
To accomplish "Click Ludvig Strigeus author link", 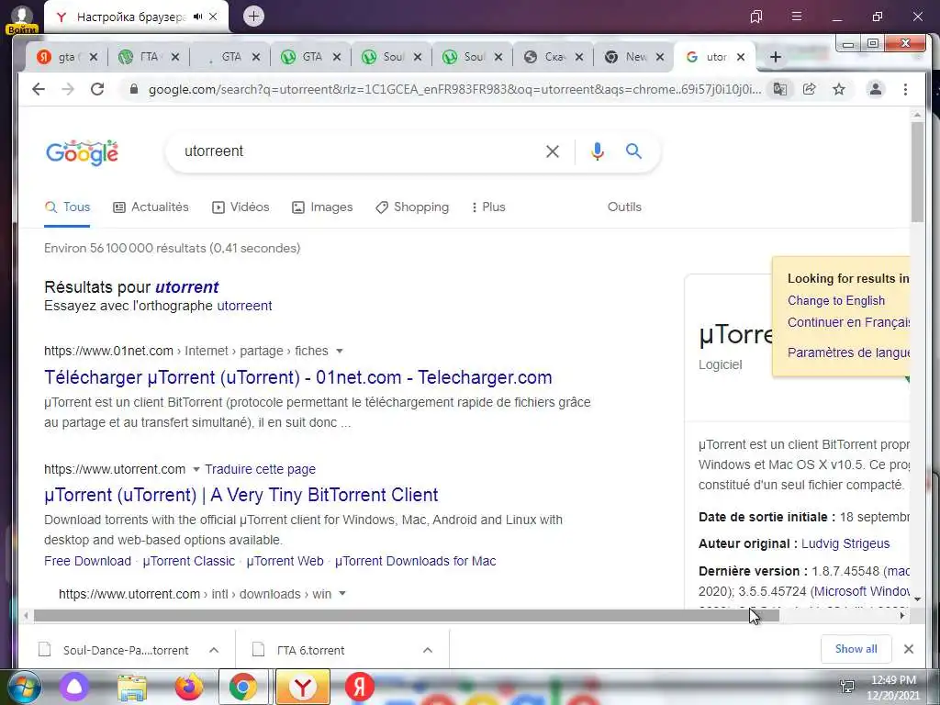I will point(845,543).
